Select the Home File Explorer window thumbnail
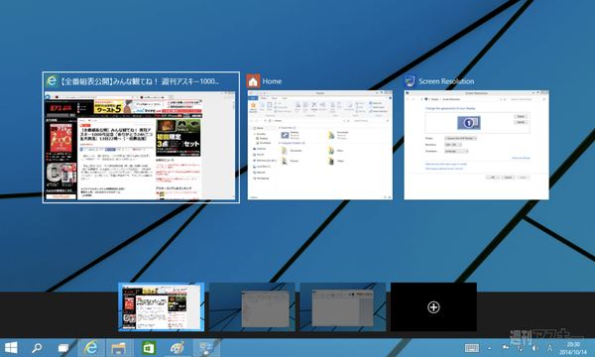Image resolution: width=595 pixels, height=357 pixels. pyautogui.click(x=320, y=145)
